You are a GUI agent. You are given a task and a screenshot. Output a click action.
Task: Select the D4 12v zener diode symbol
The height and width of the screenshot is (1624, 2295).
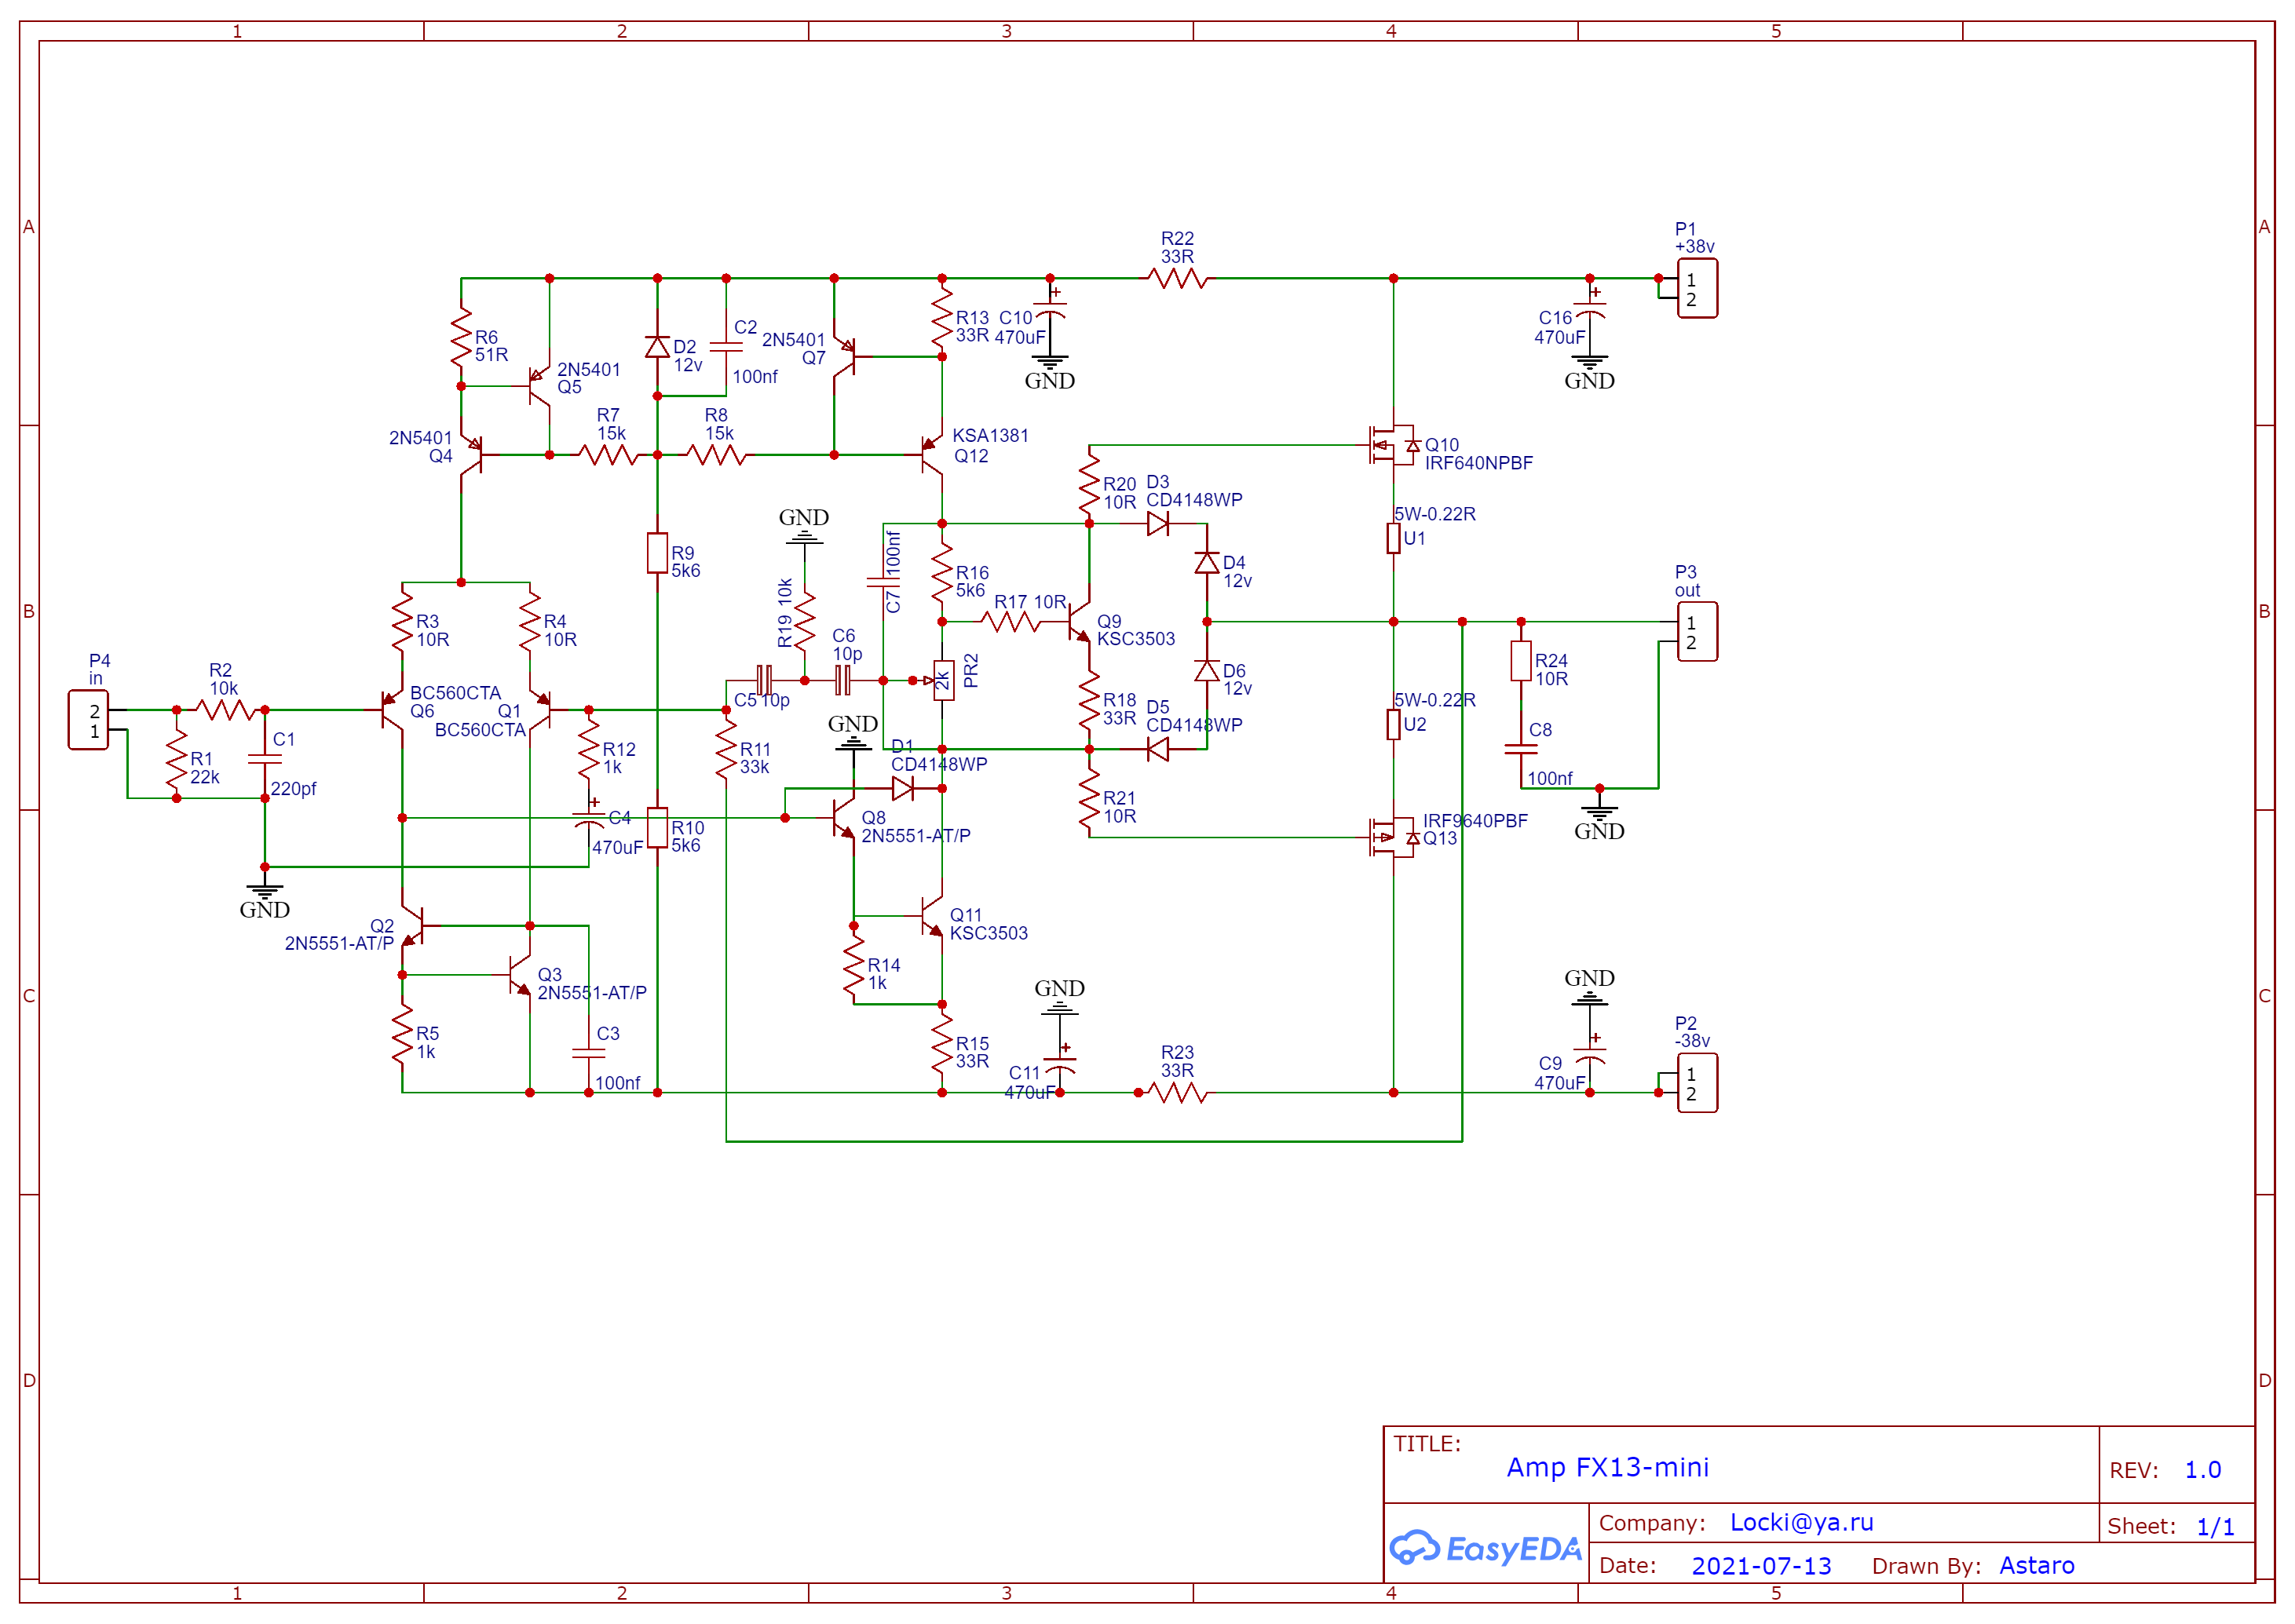(x=1207, y=562)
